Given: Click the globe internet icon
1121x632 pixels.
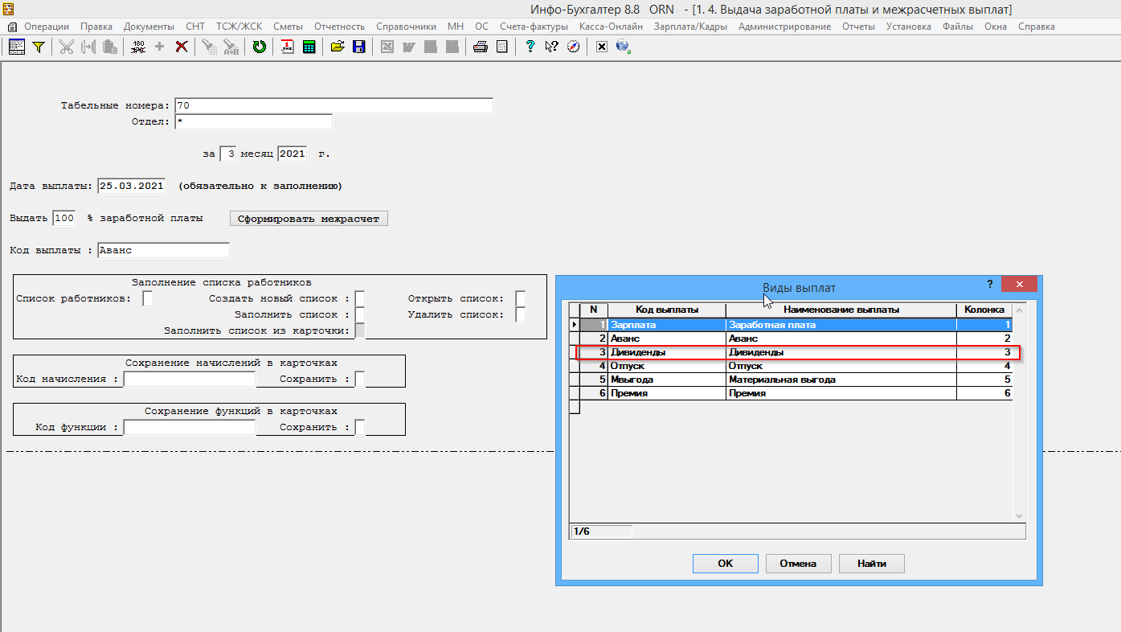Looking at the screenshot, I should [623, 47].
